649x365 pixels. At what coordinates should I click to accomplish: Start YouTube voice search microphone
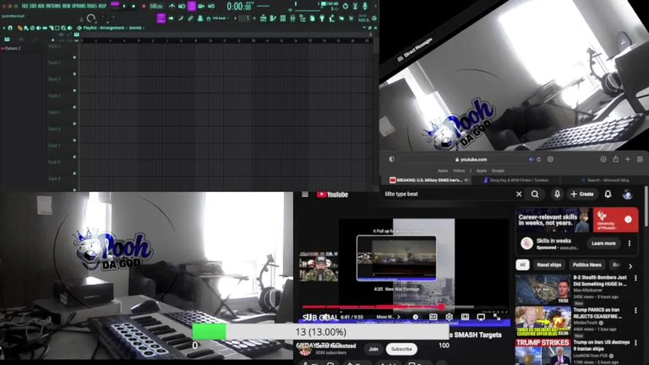point(557,194)
